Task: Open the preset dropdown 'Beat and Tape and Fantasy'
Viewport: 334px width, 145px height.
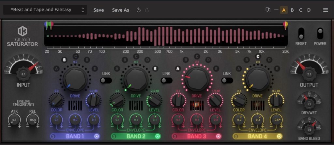Action: (x=45, y=10)
